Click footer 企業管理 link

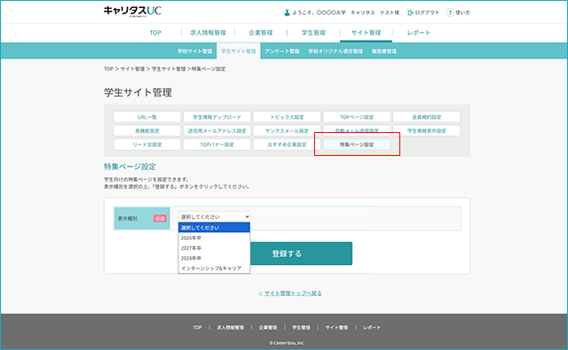268,328
